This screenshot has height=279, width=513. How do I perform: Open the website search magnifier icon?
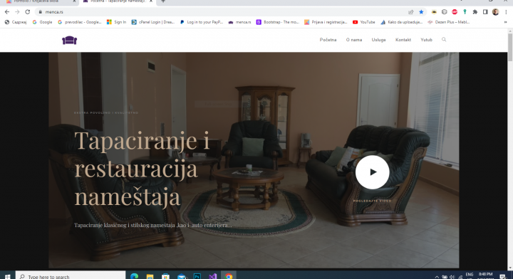tap(444, 40)
